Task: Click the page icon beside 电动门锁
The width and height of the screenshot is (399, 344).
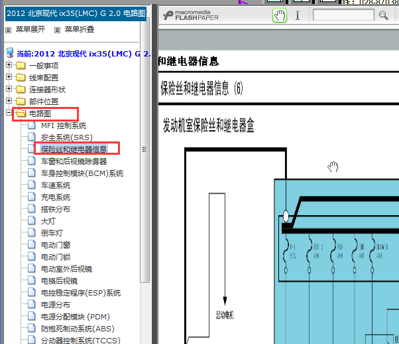Action: tap(32, 256)
